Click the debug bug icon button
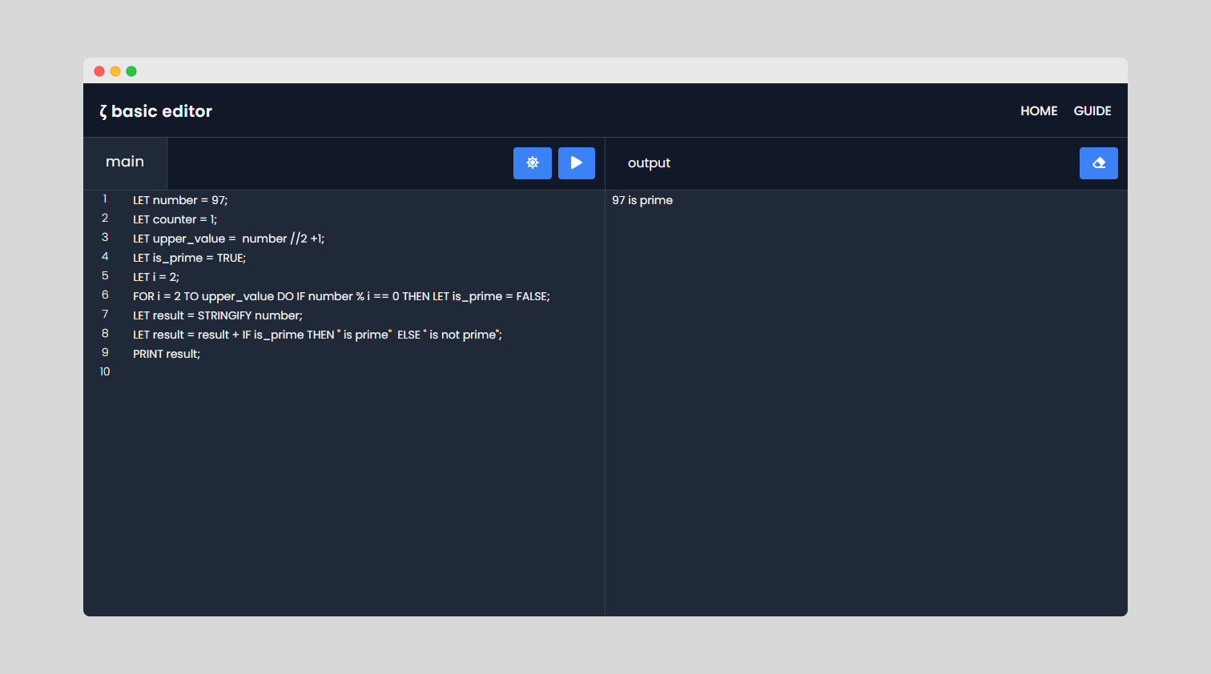This screenshot has height=674, width=1211. pyautogui.click(x=533, y=163)
